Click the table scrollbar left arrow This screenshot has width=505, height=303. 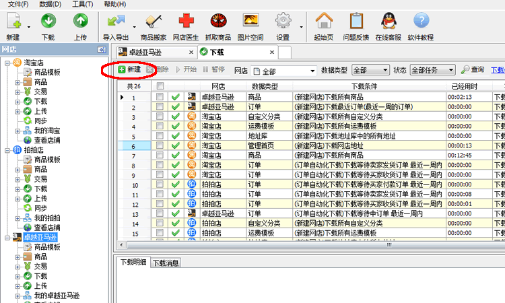click(x=121, y=245)
